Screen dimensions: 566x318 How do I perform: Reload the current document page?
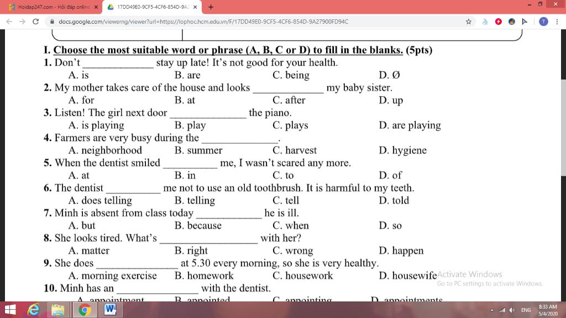click(35, 22)
